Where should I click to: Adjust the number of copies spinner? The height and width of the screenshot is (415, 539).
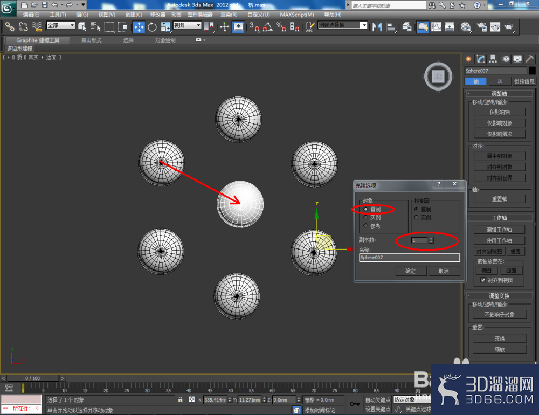tap(431, 240)
